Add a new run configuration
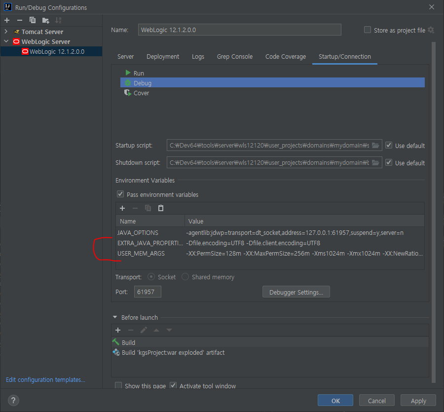Viewport: 444px width, 412px height. tap(7, 20)
